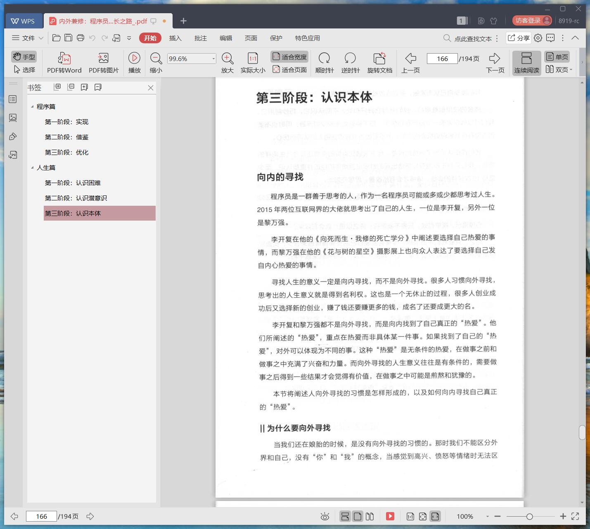Close the 书签 bookmarks panel

pos(151,87)
